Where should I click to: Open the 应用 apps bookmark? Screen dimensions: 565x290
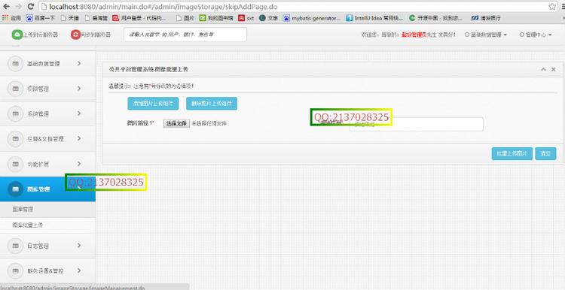pos(11,17)
